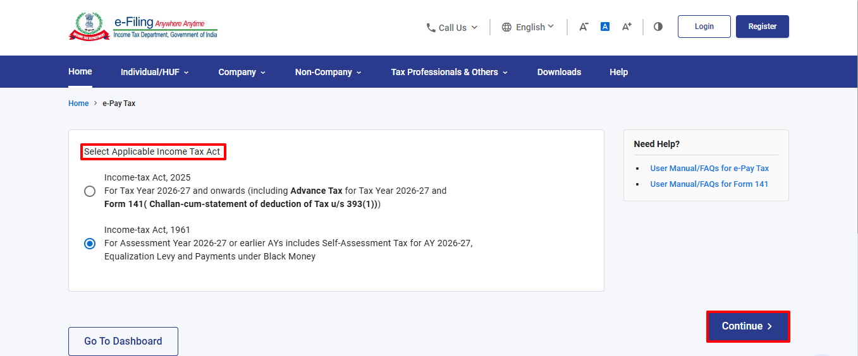
Task: Decrease font size with A- icon
Action: coord(584,27)
